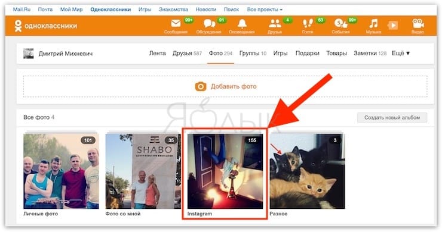Expand the Все проекты dropdown

click(265, 10)
